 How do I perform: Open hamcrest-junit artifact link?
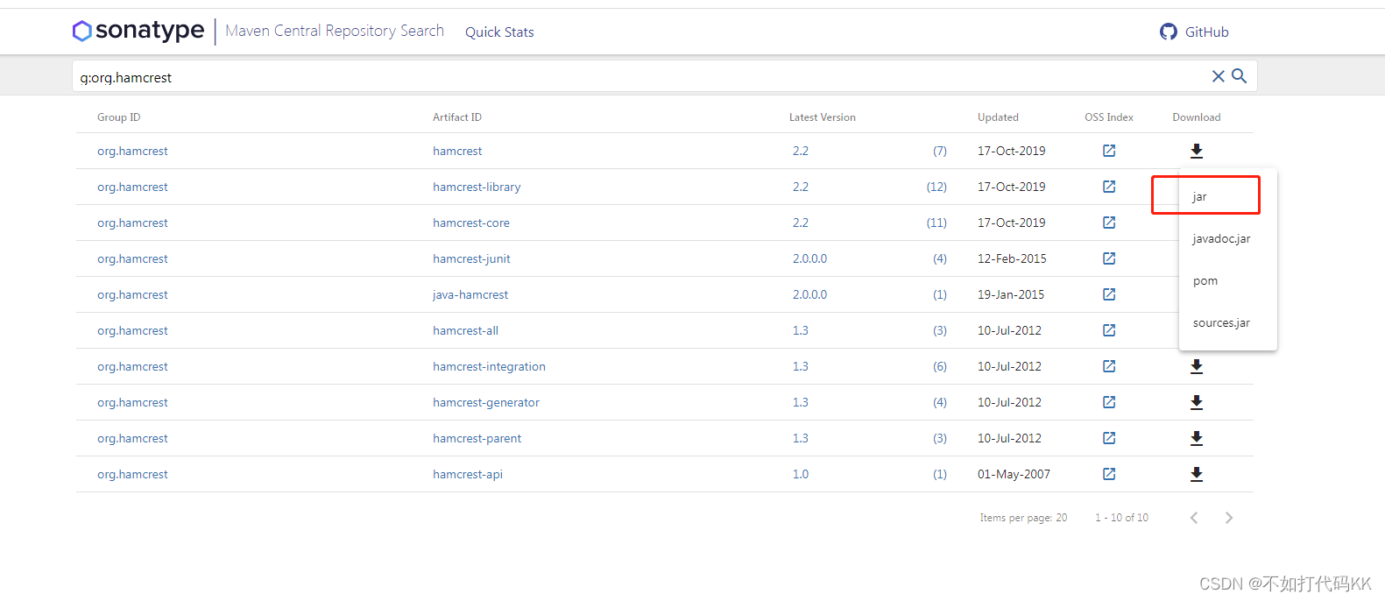click(471, 258)
